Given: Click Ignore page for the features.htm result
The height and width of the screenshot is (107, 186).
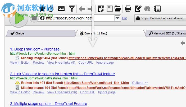Looking at the screenshot, I should click(107, 92).
